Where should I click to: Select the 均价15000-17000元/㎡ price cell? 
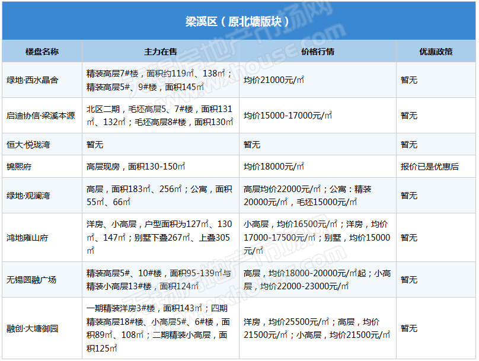pos(288,116)
